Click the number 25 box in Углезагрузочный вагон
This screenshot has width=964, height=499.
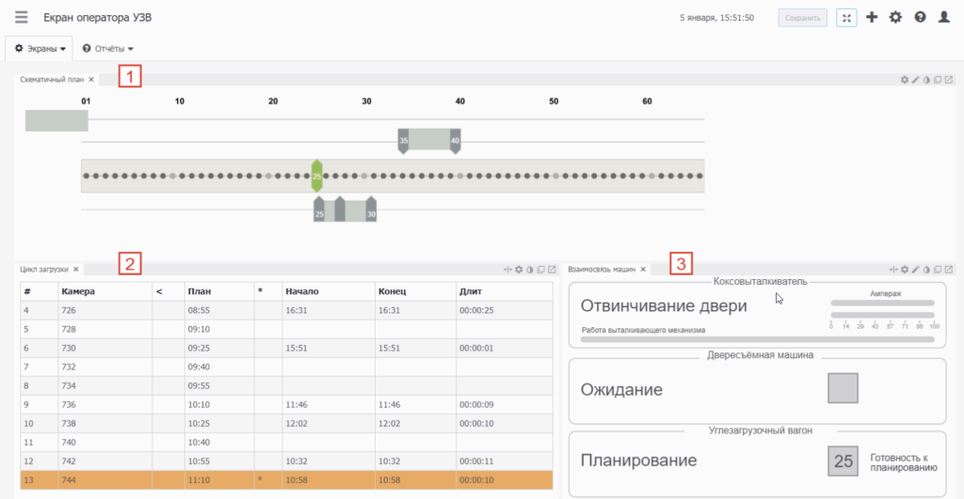(x=843, y=461)
